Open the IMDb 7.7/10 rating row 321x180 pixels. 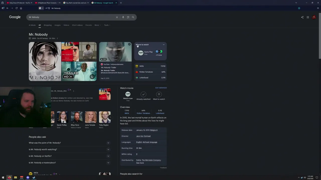tap(150, 66)
